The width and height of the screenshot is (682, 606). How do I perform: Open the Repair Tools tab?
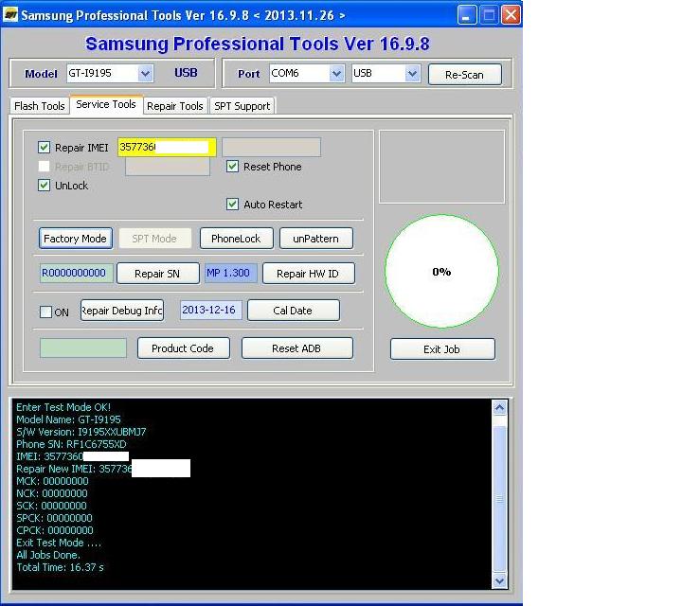pos(175,106)
